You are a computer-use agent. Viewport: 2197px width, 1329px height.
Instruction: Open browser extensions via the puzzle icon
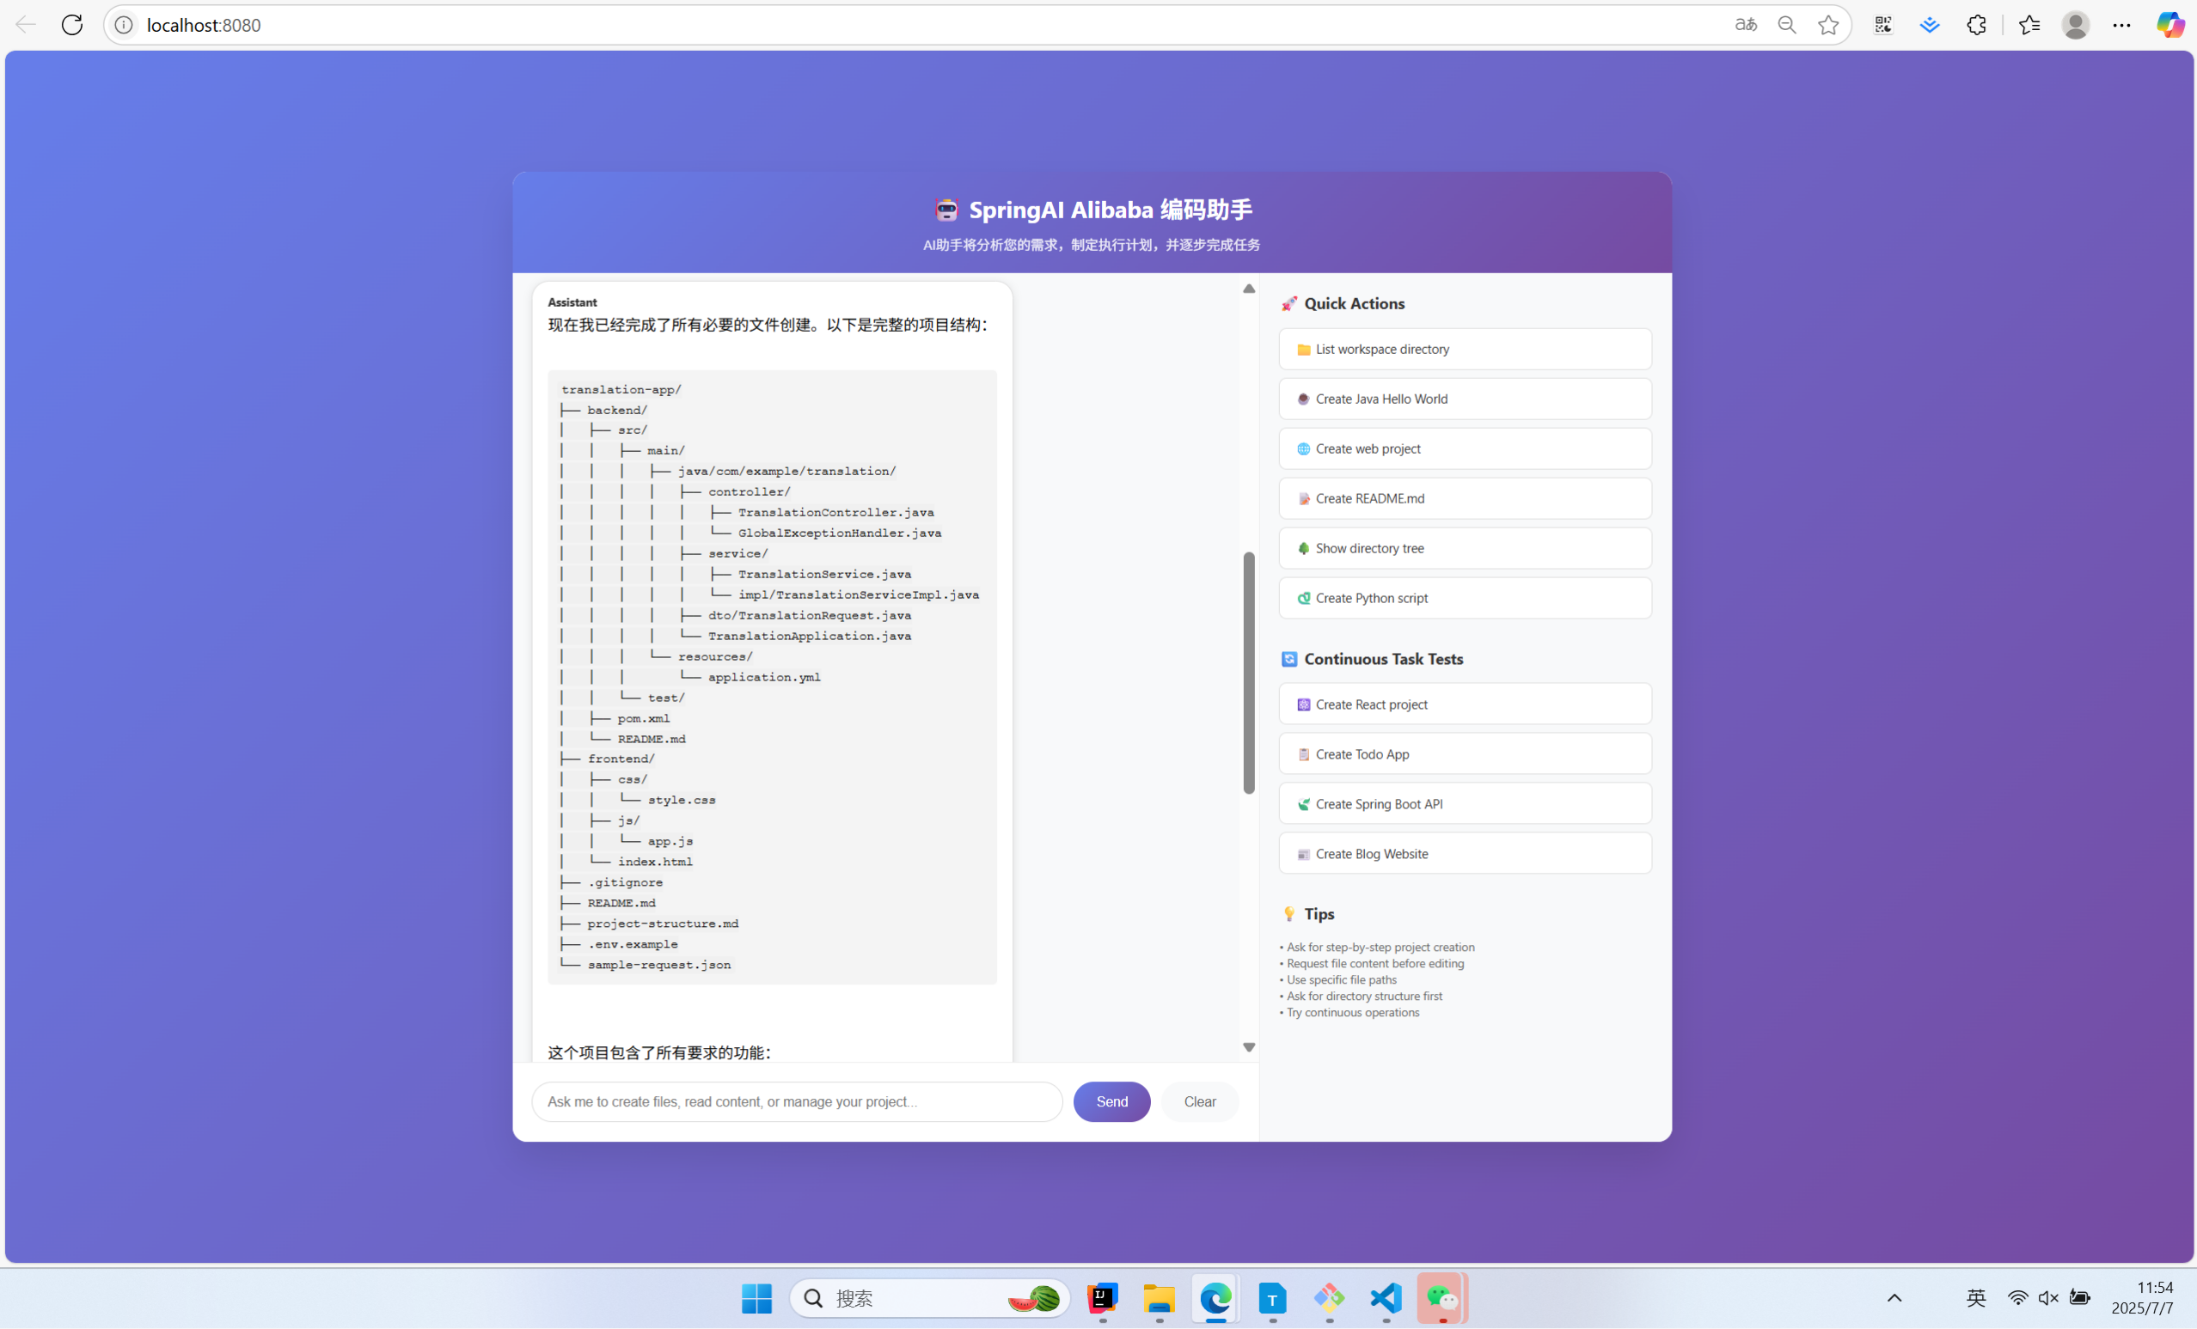click(1977, 24)
